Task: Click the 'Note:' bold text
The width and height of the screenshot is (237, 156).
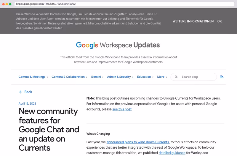Action: point(91,98)
